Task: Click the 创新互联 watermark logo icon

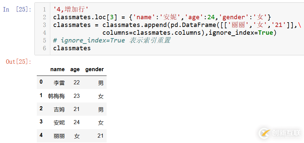Action: (x=265, y=133)
